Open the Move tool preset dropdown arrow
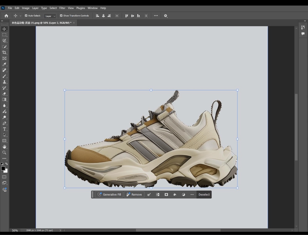The width and height of the screenshot is (308, 235). pos(21,16)
